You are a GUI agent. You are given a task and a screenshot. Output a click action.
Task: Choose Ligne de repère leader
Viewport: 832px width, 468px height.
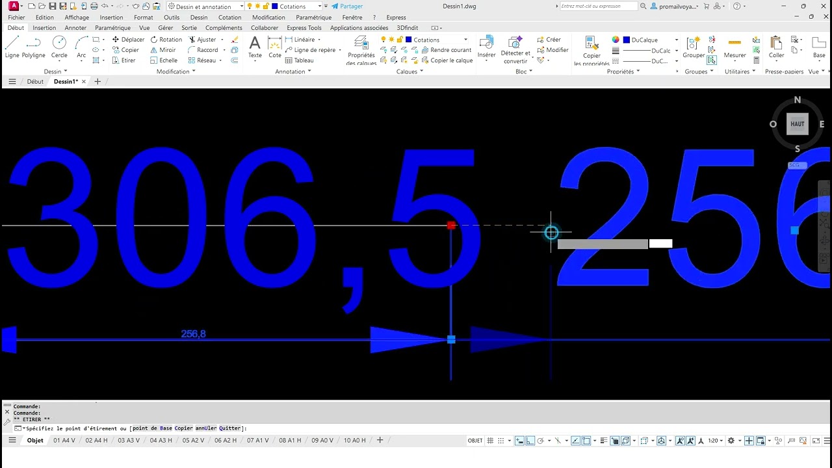[310, 50]
